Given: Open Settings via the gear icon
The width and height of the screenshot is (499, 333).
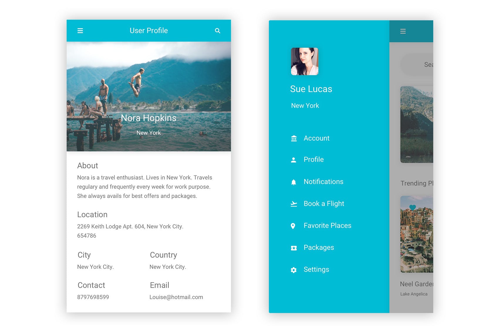Looking at the screenshot, I should [293, 269].
